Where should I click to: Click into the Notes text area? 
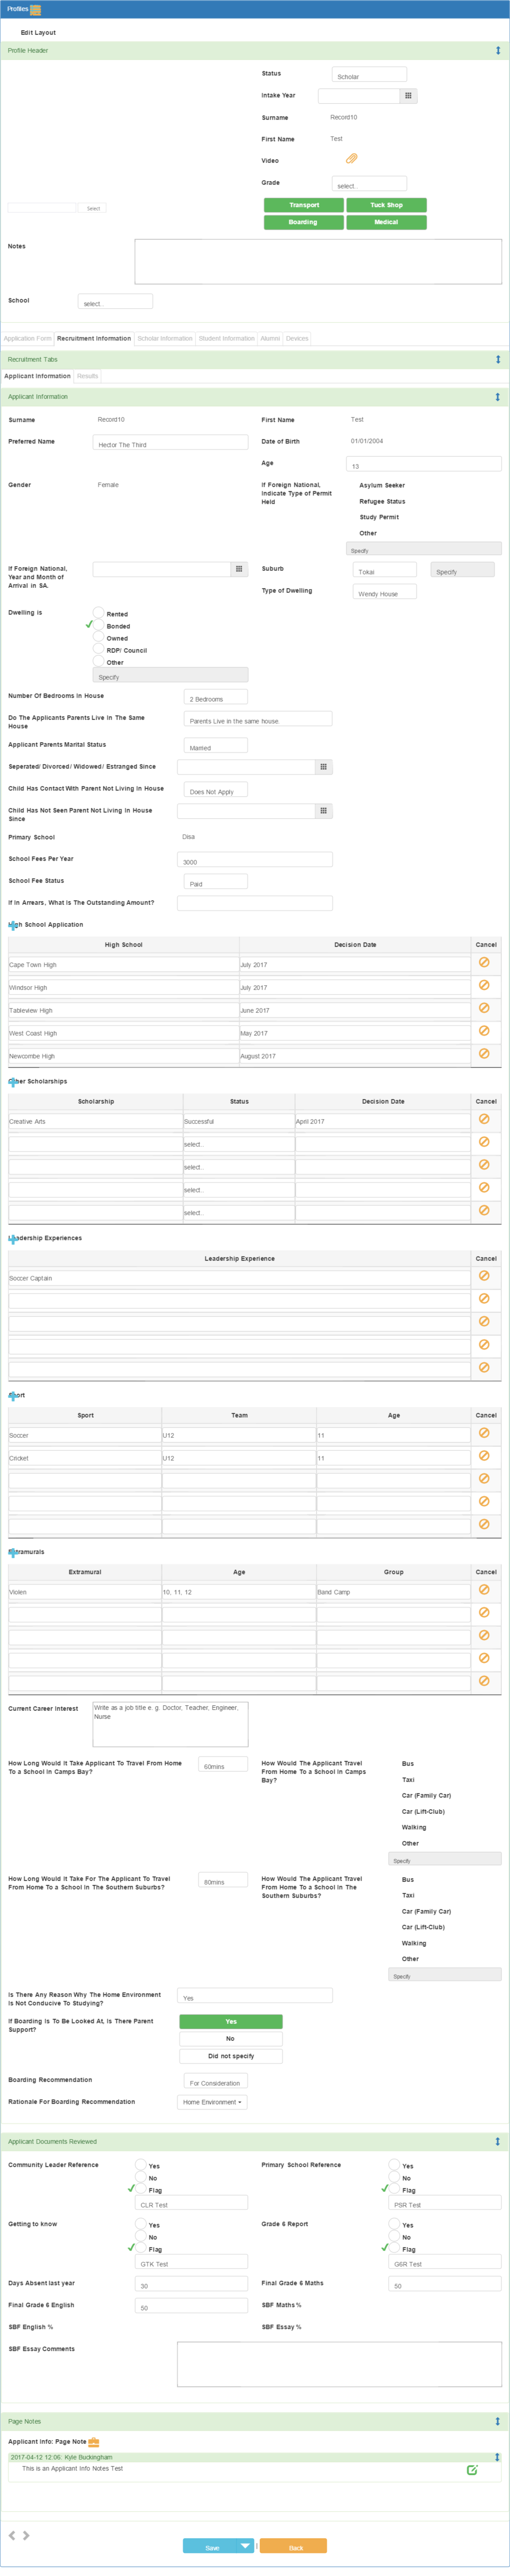pos(318,261)
